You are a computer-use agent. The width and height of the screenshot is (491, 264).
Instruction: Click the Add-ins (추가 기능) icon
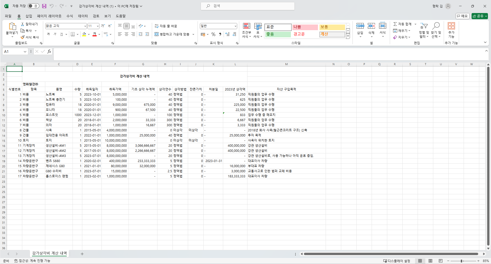click(451, 26)
